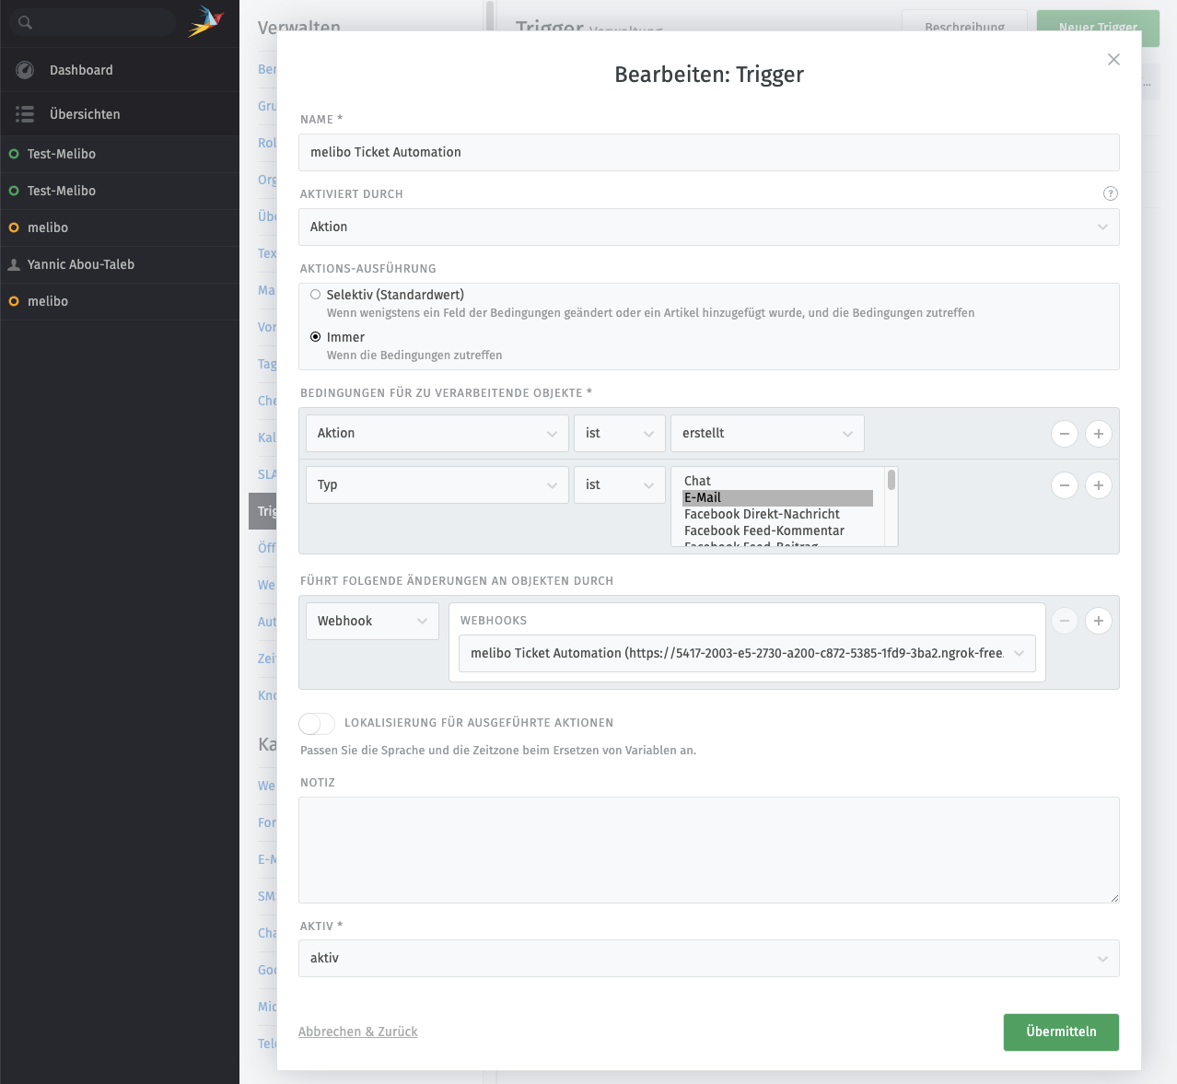The height and width of the screenshot is (1084, 1177).
Task: Click the Abbrechen & Zurück link
Action: coord(357,1032)
